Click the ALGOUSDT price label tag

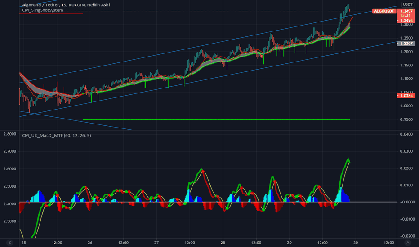coord(384,11)
